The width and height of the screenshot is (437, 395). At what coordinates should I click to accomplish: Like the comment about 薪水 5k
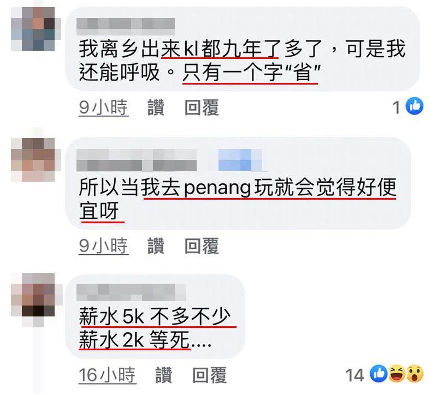click(163, 375)
